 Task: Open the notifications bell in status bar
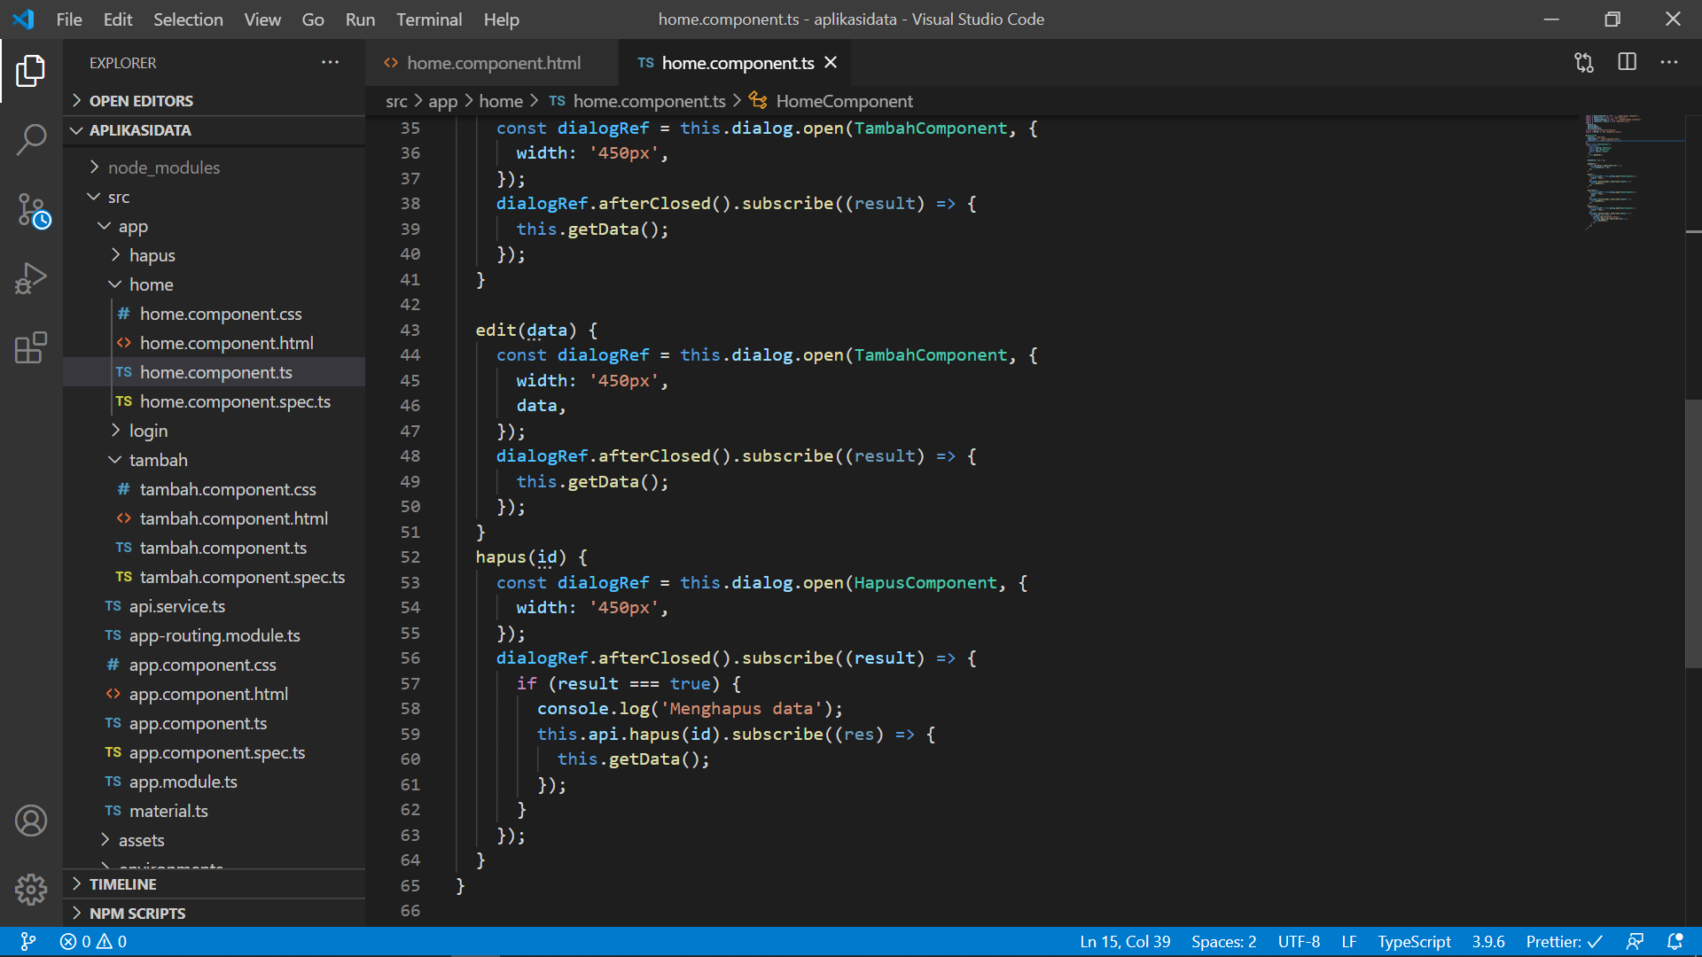click(1675, 942)
